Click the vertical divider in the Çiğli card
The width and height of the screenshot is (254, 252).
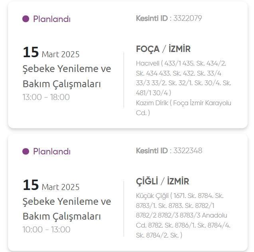tap(124, 208)
